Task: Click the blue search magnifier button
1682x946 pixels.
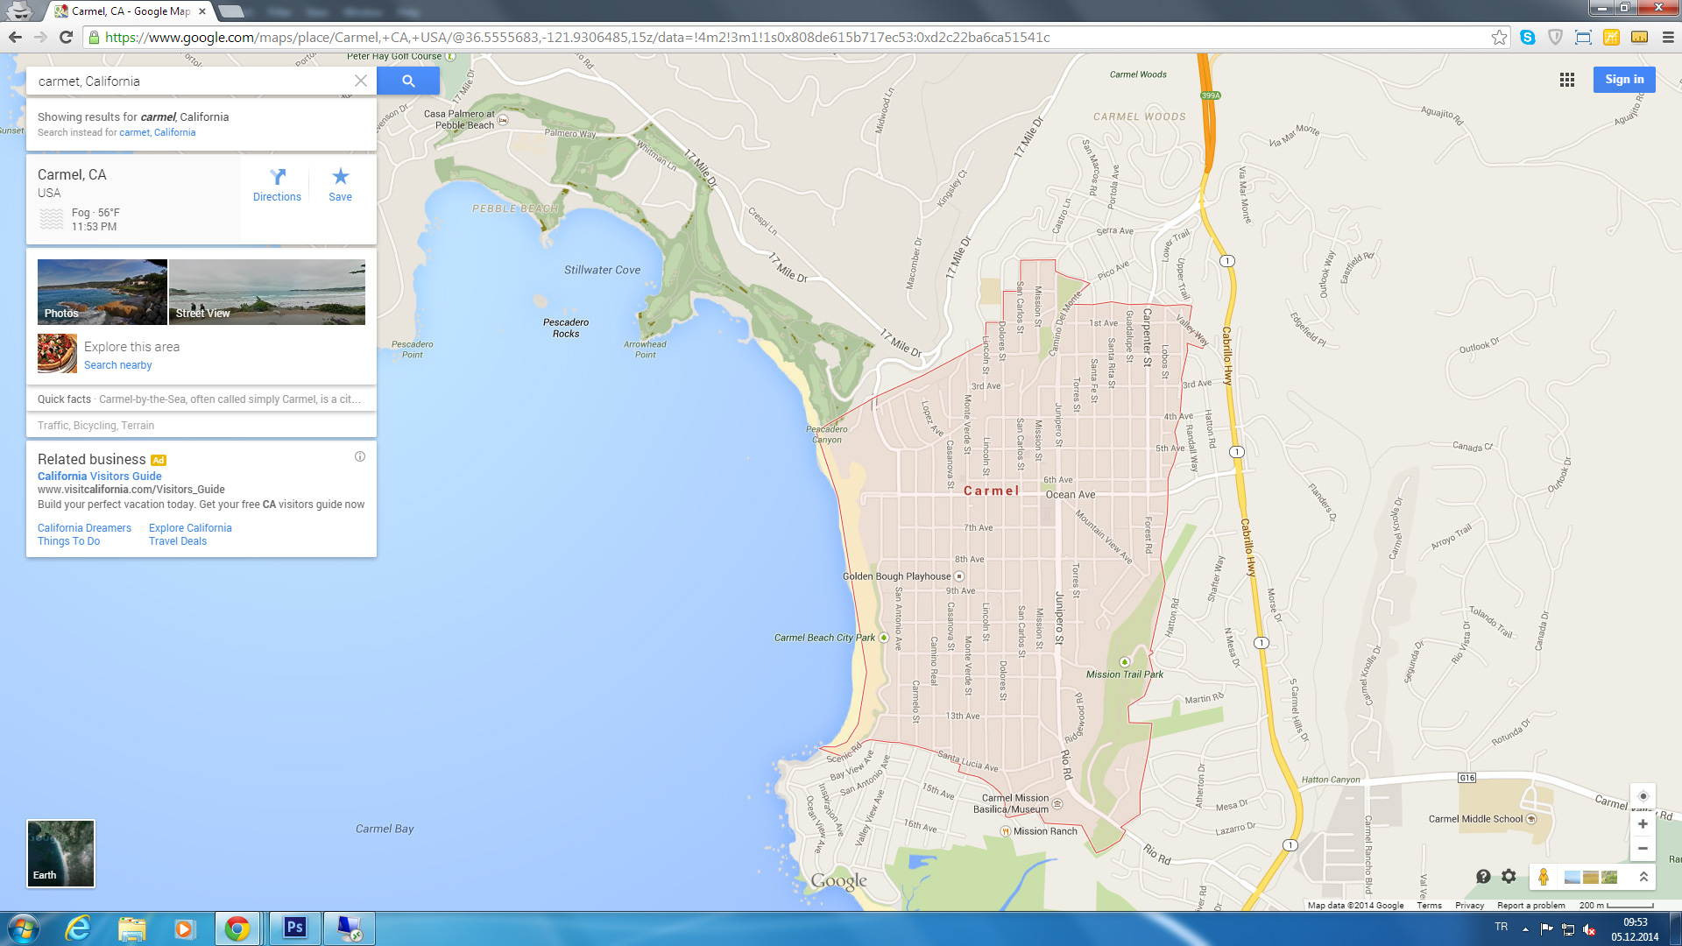Action: [x=408, y=81]
